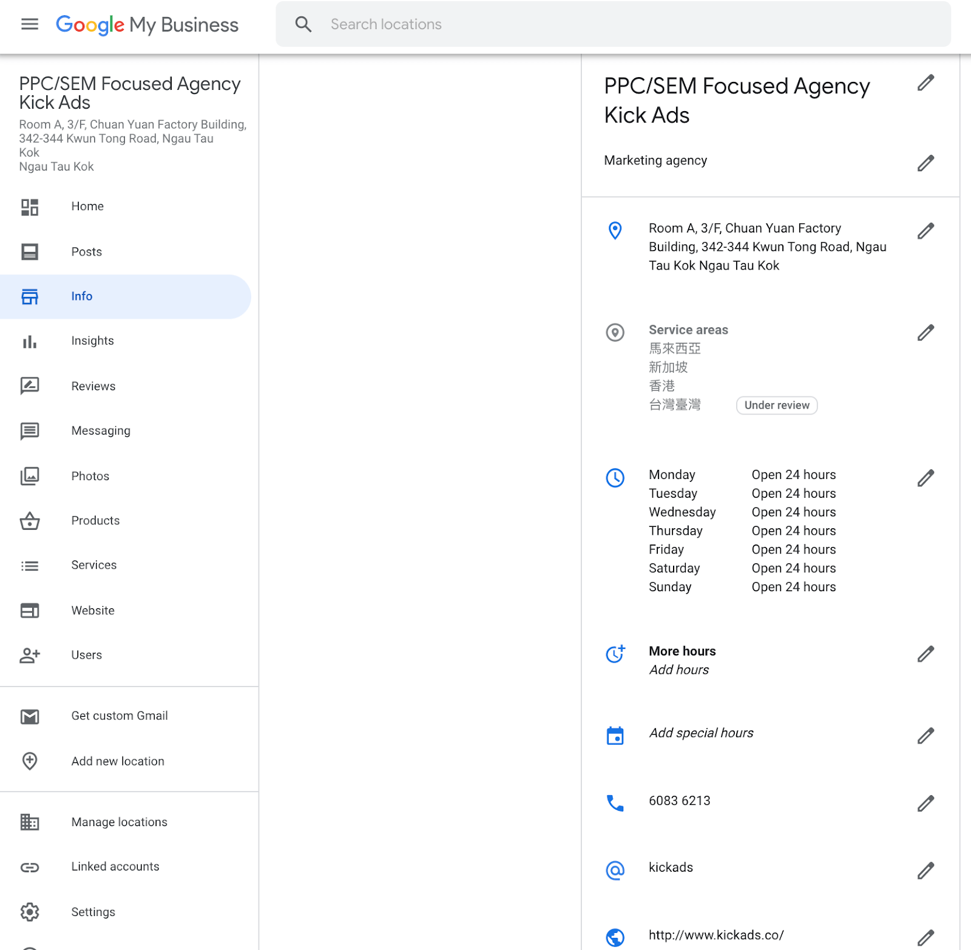Screen dimensions: 971x950
Task: Click the blue address map pin icon
Action: click(615, 231)
